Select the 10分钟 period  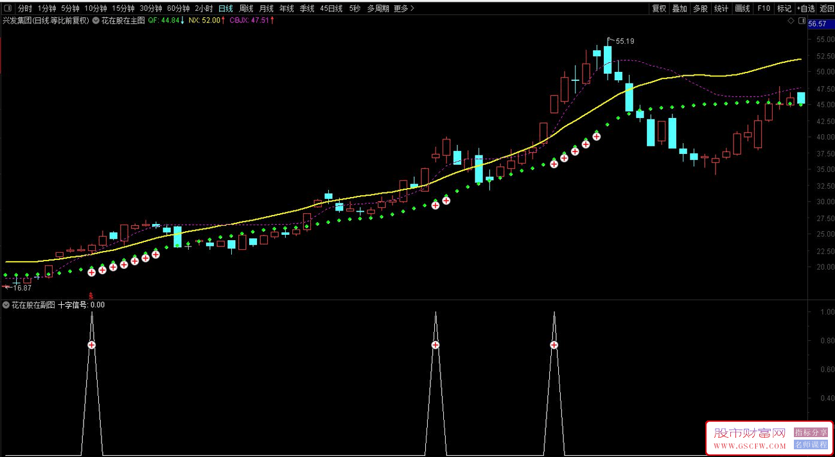(x=96, y=8)
